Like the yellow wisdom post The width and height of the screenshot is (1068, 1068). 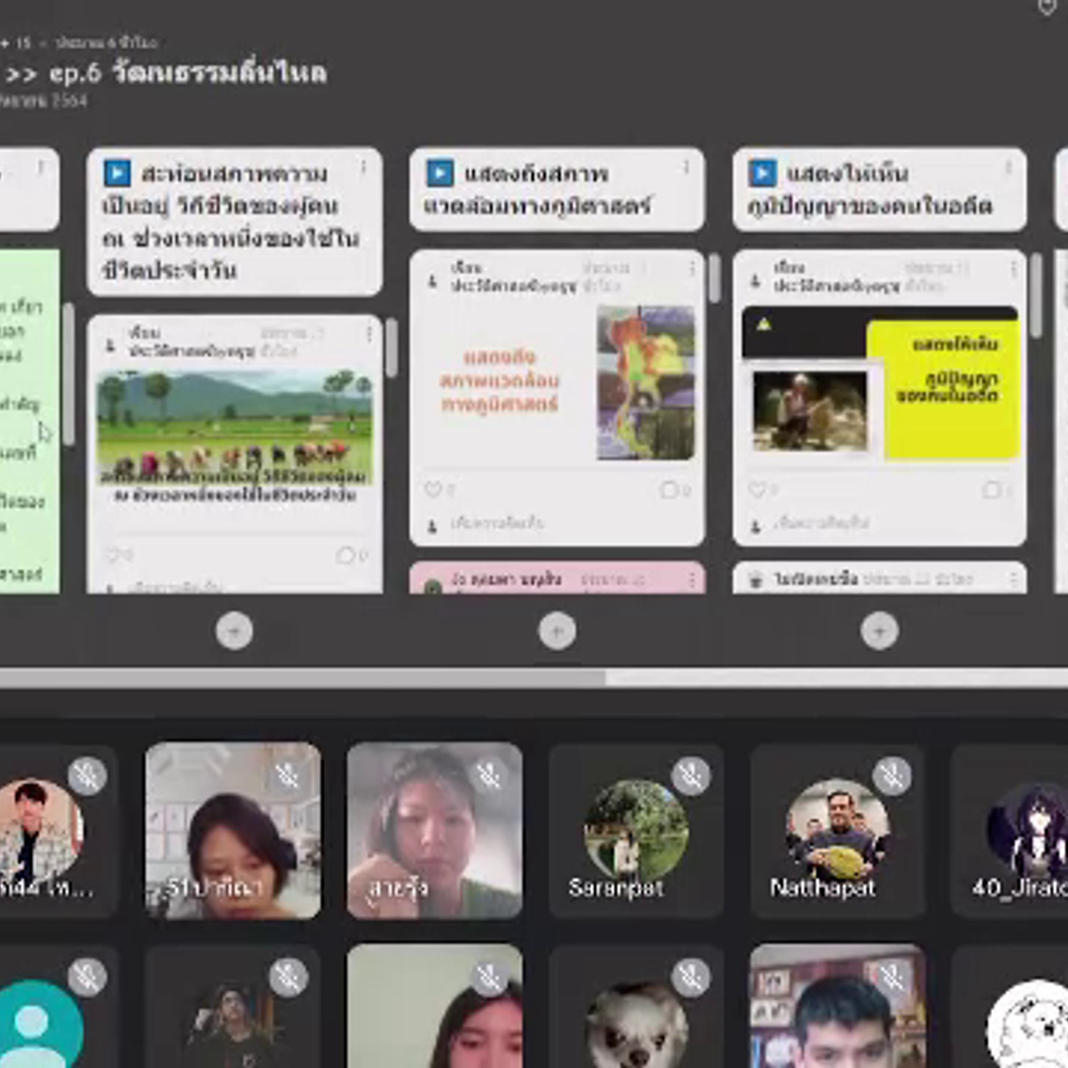(x=756, y=490)
